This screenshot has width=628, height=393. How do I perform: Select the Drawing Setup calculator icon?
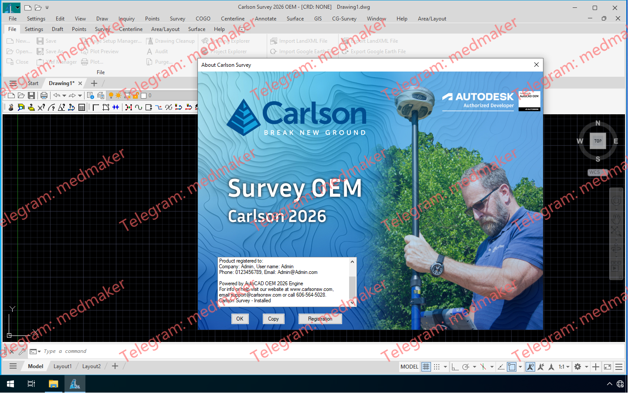pos(81,107)
